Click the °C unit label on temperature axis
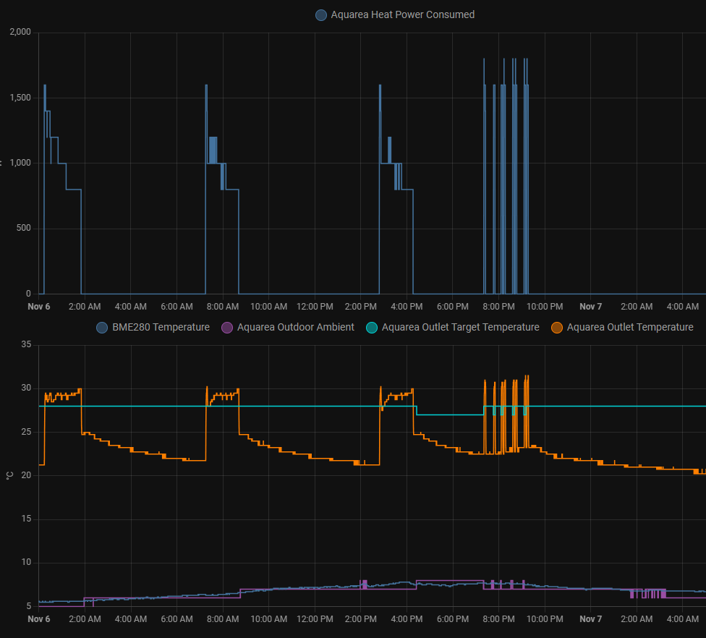Screen dimensions: 706x638 (9, 475)
